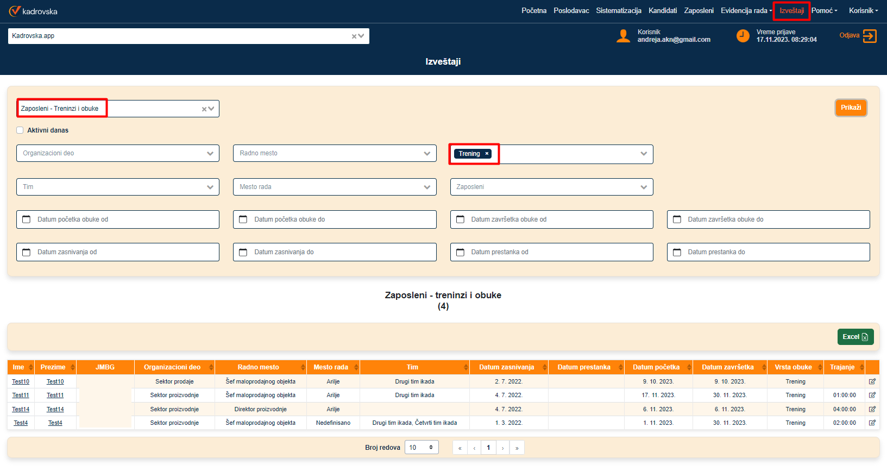Image resolution: width=887 pixels, height=471 pixels.
Task: Click calendar icon in Datum početka obuke od
Action: (x=26, y=219)
